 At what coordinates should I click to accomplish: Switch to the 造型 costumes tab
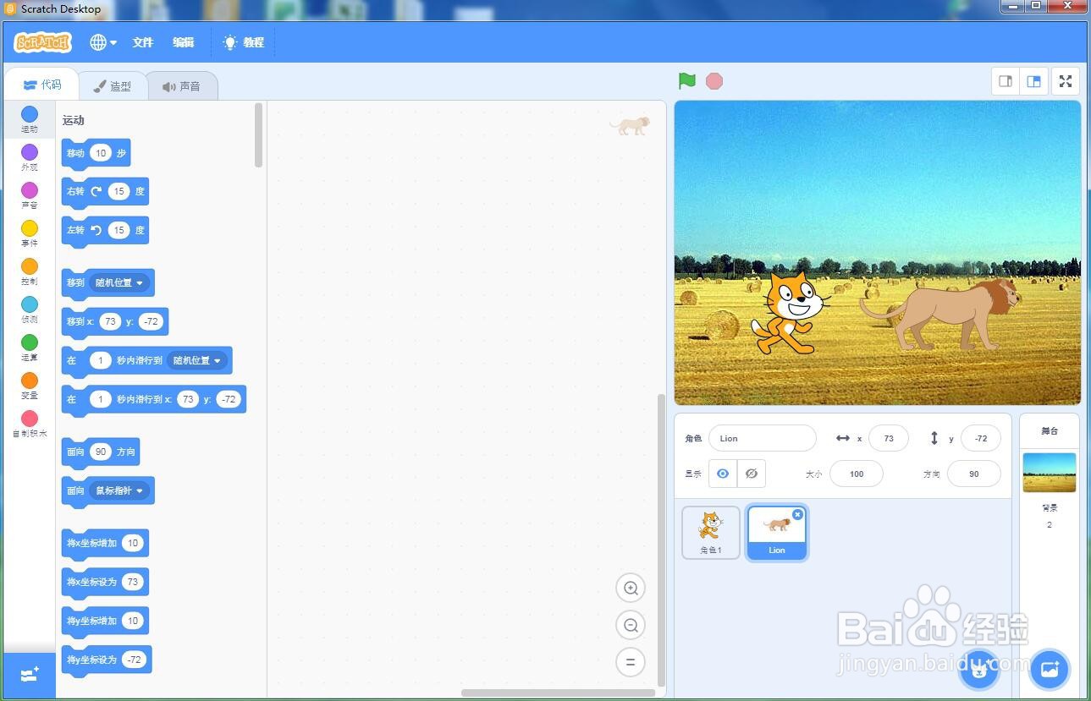tap(113, 86)
